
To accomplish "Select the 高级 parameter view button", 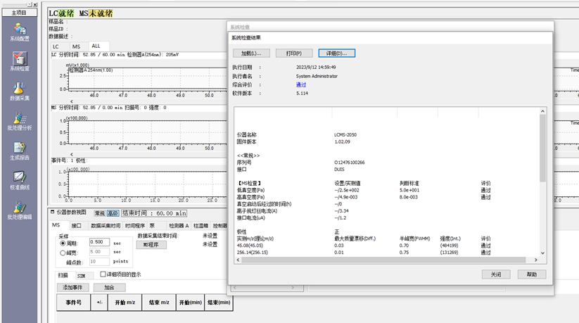I will (113, 213).
